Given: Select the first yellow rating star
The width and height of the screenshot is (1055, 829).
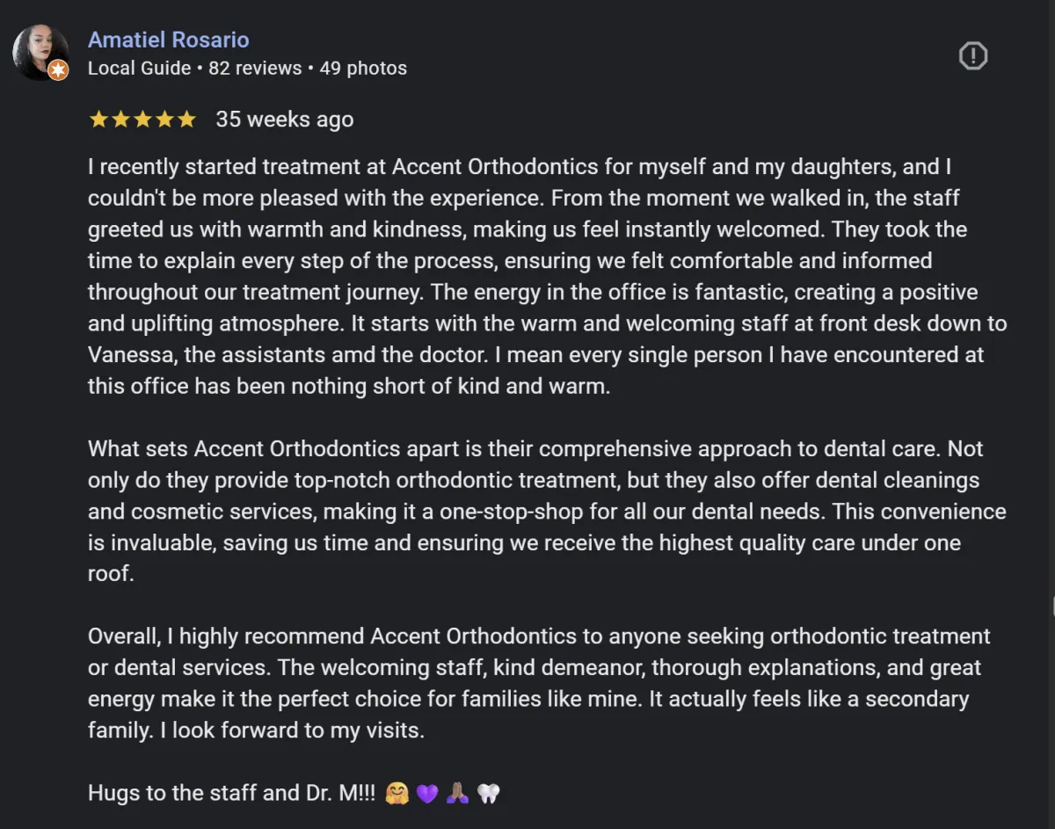Looking at the screenshot, I should [x=98, y=120].
